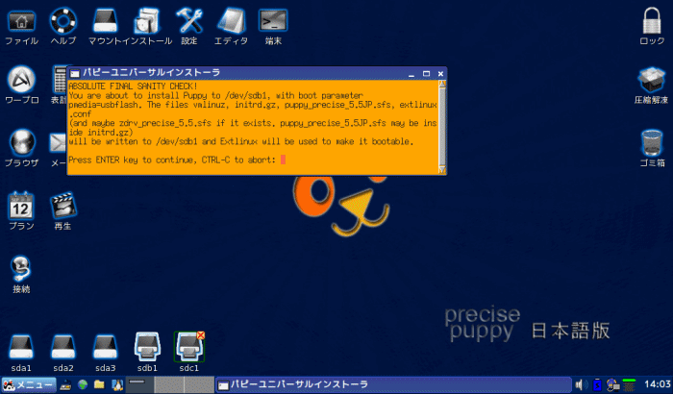
Task: Switch to the second virtual desktop pager
Action: [169, 385]
